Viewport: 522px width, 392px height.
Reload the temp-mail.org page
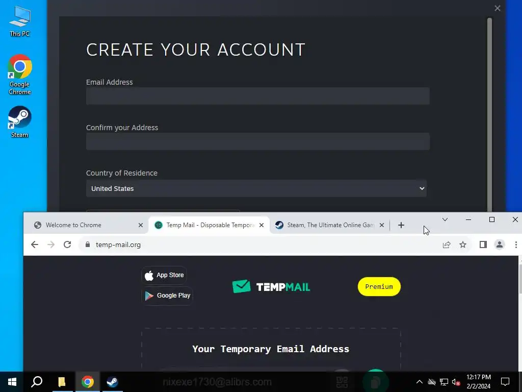[x=67, y=244]
